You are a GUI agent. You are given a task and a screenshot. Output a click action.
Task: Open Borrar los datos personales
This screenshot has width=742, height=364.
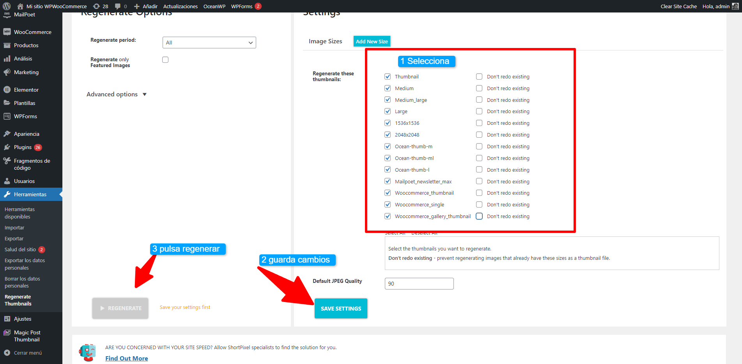tap(22, 282)
